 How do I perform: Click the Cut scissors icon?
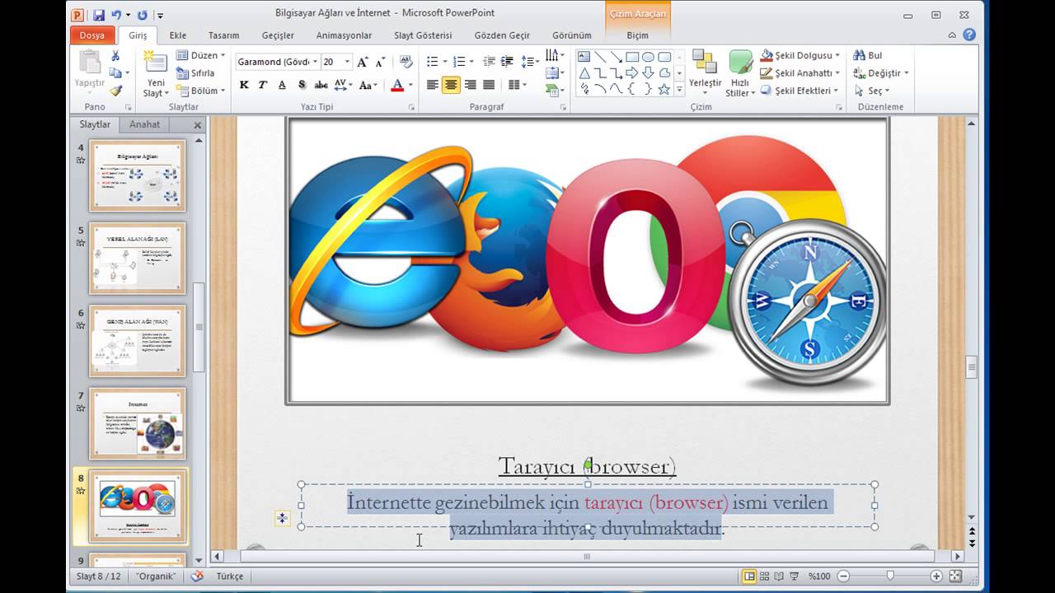(115, 56)
